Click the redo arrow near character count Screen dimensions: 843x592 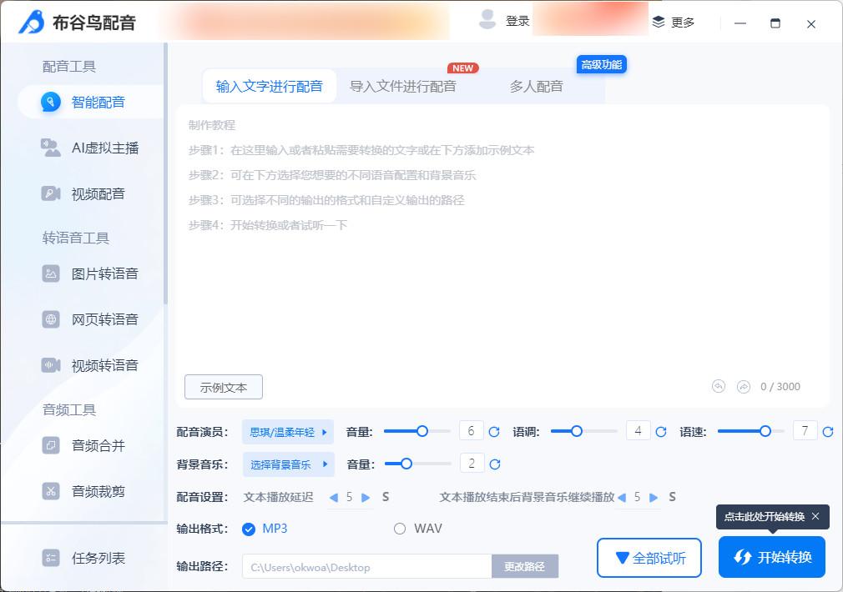tap(743, 386)
